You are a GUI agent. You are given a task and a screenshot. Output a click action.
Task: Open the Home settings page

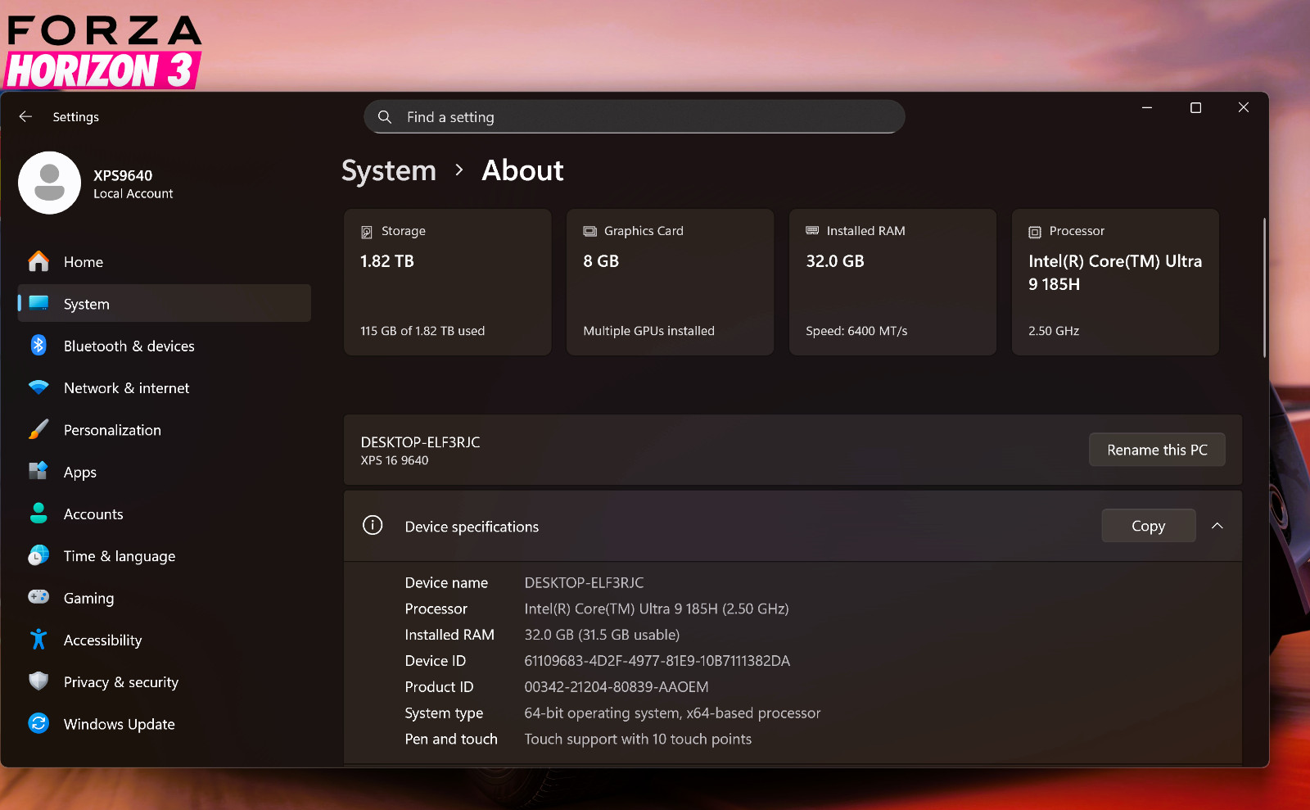pos(164,261)
